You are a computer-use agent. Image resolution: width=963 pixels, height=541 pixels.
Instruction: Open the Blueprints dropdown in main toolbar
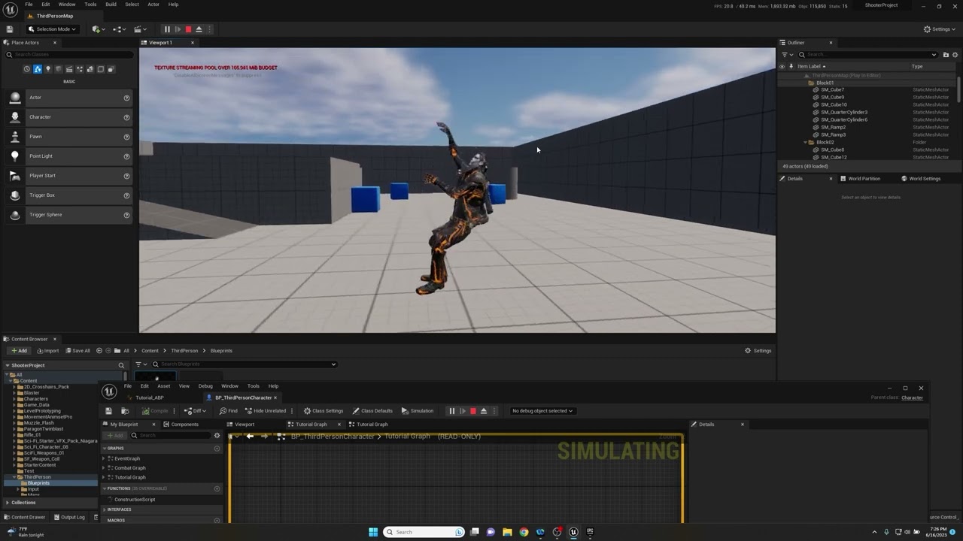(x=119, y=29)
